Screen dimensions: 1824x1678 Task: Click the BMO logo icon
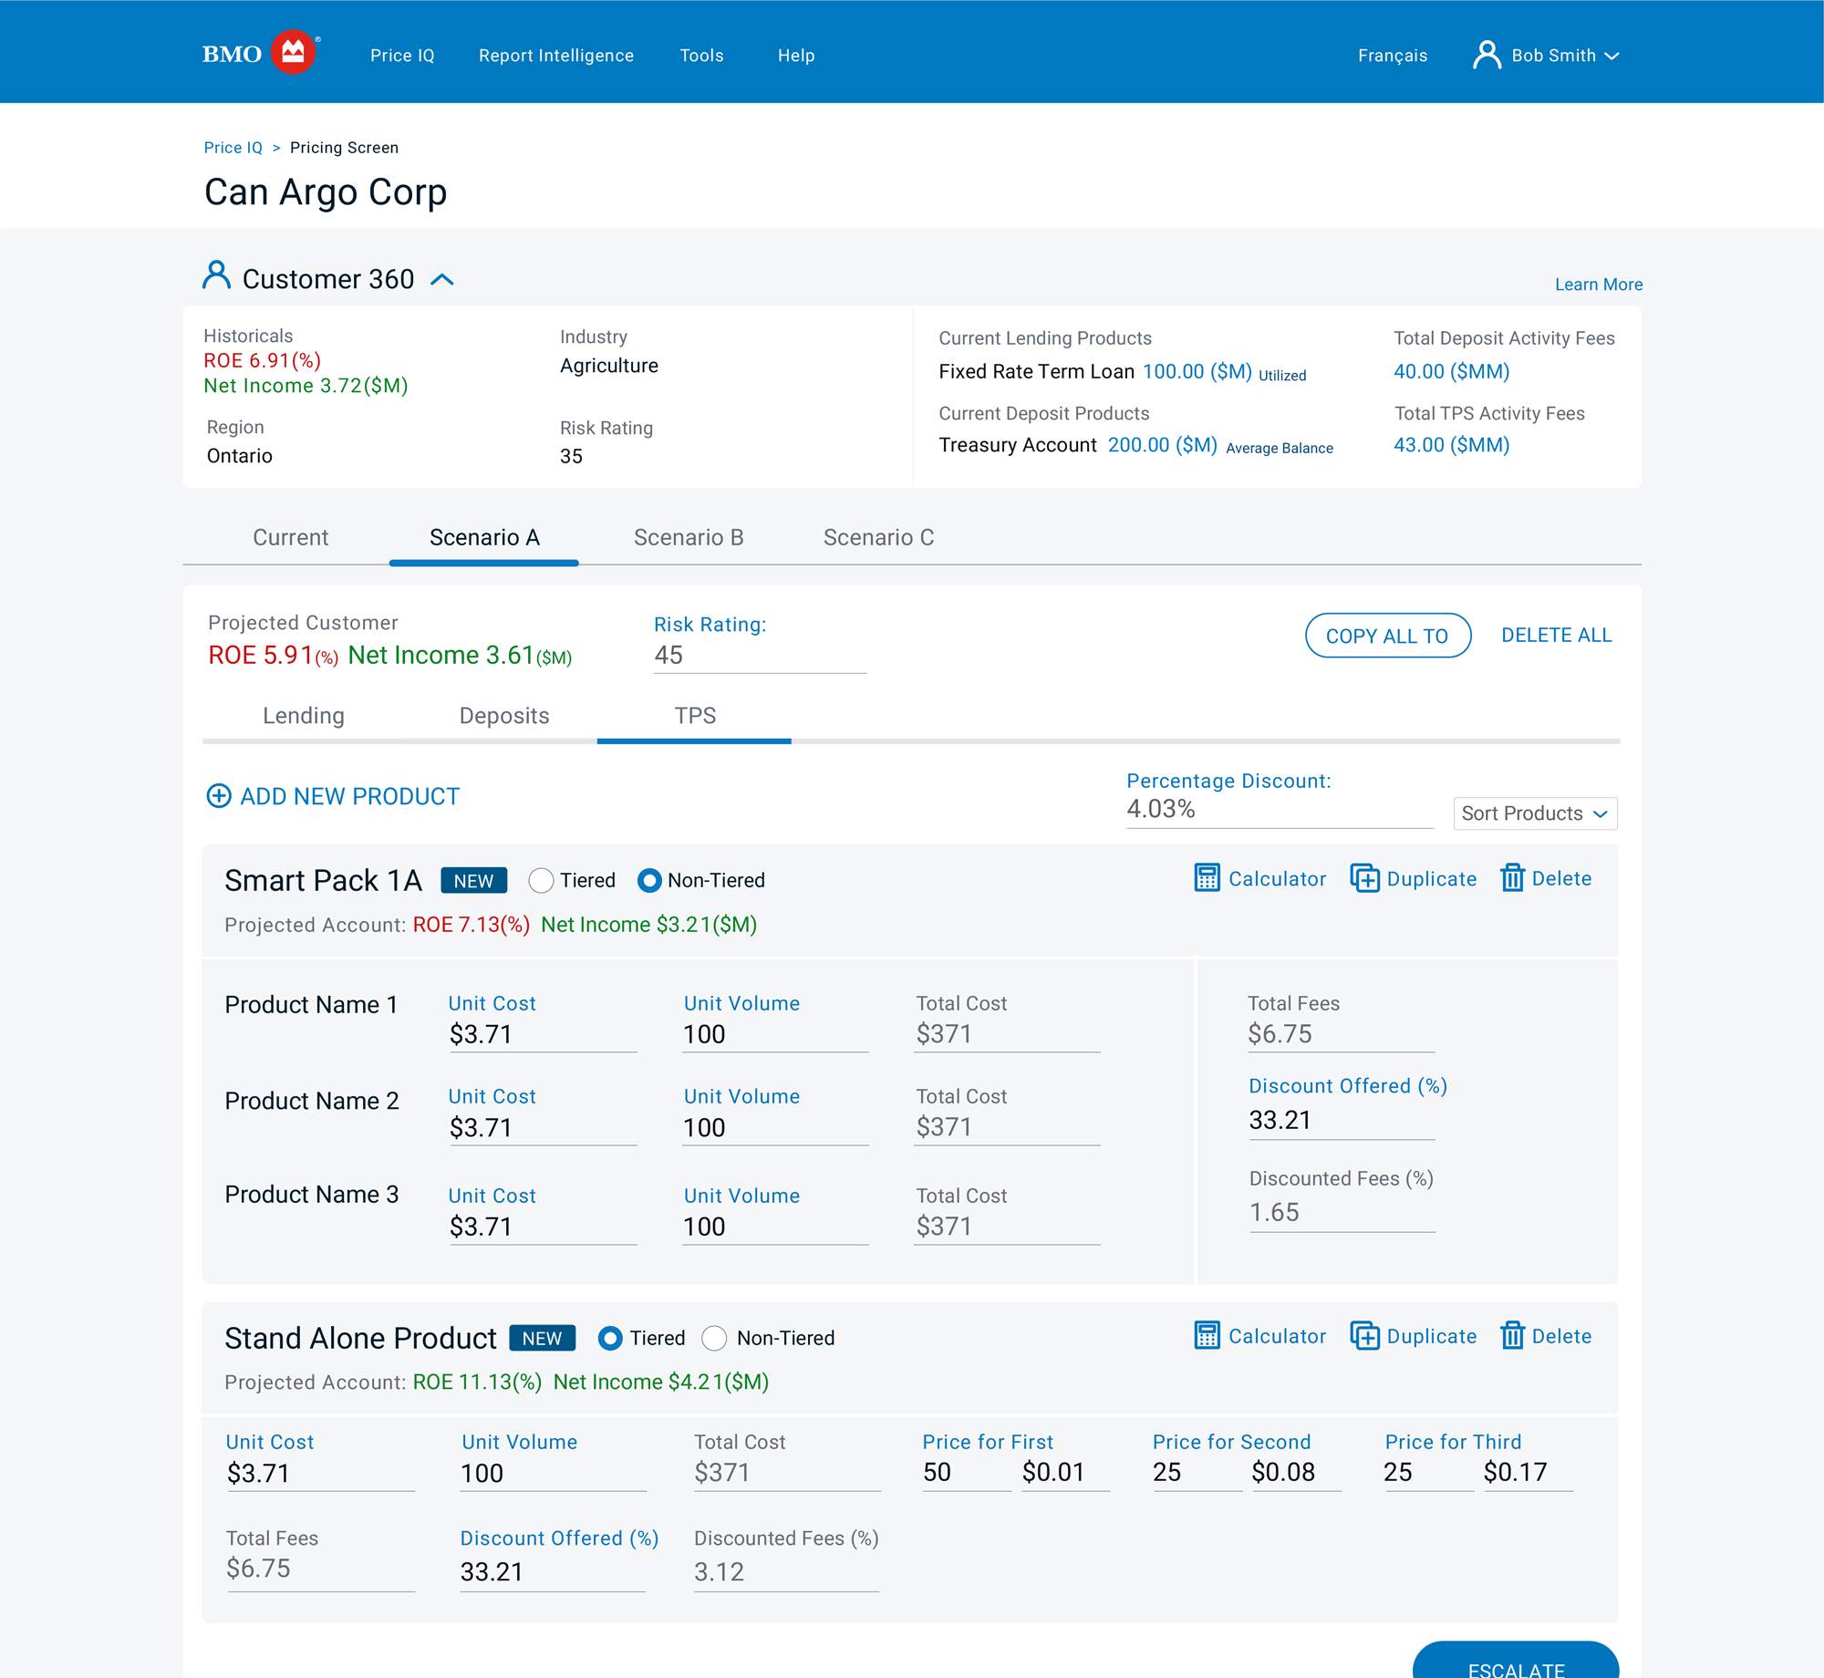(x=293, y=54)
